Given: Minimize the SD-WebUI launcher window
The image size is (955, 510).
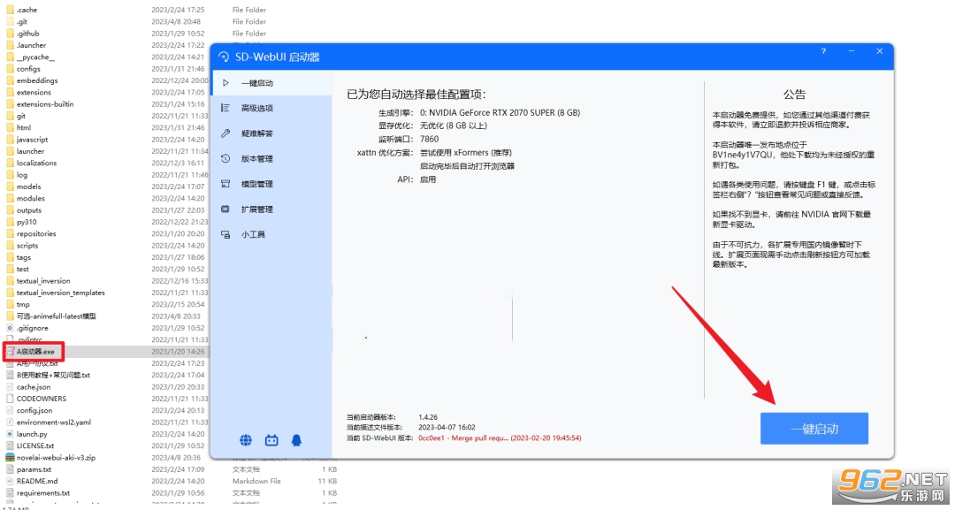Looking at the screenshot, I should (852, 51).
